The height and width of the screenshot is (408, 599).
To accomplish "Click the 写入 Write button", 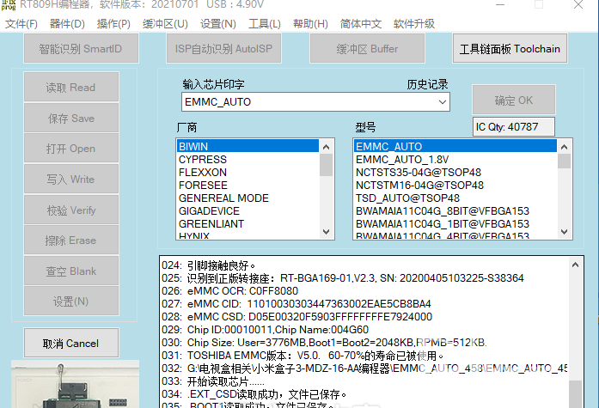I will point(71,179).
